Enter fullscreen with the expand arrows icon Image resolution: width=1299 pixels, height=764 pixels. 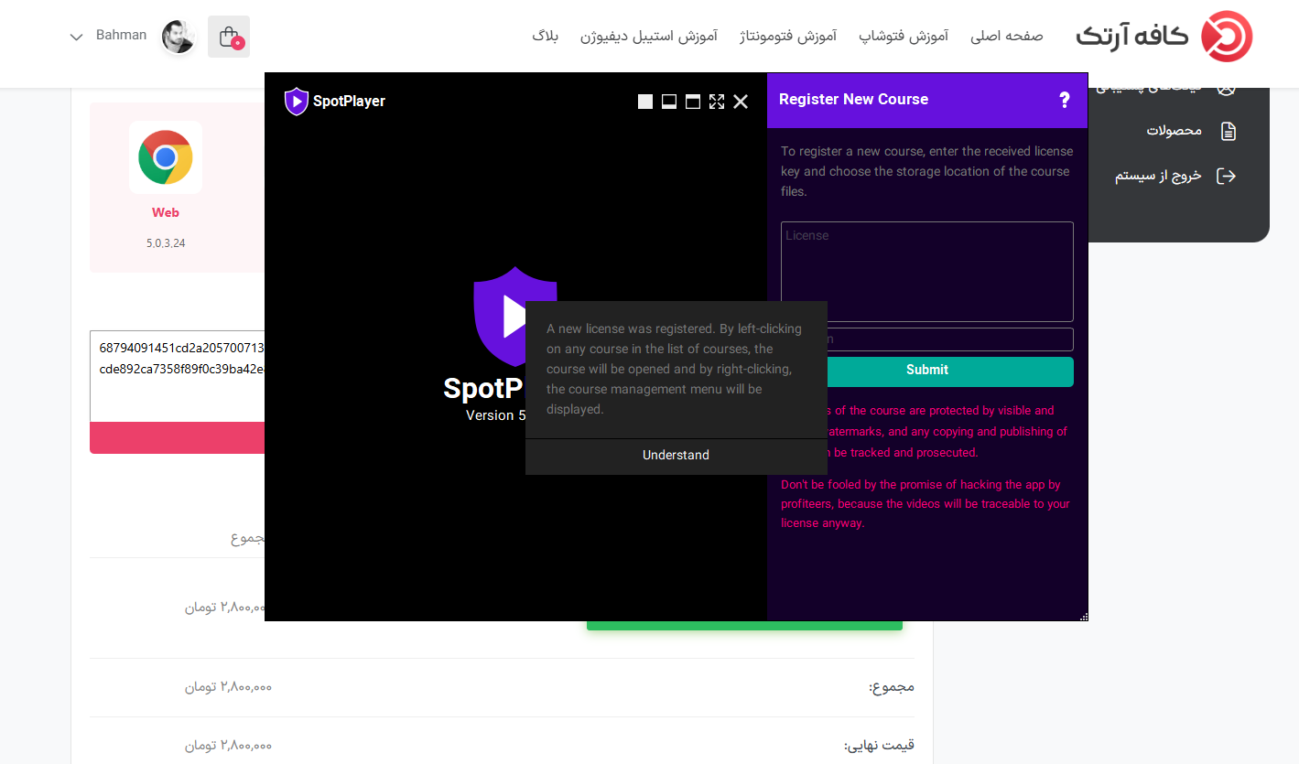point(717,102)
